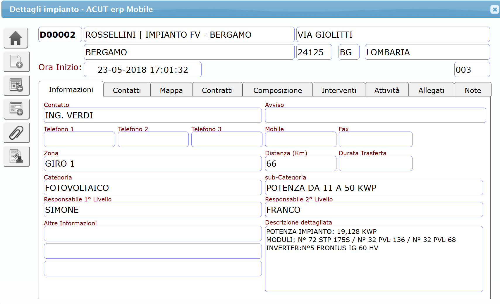Viewport: 500px width, 304px height.
Task: Switch to the Contatti tab
Action: 127,90
